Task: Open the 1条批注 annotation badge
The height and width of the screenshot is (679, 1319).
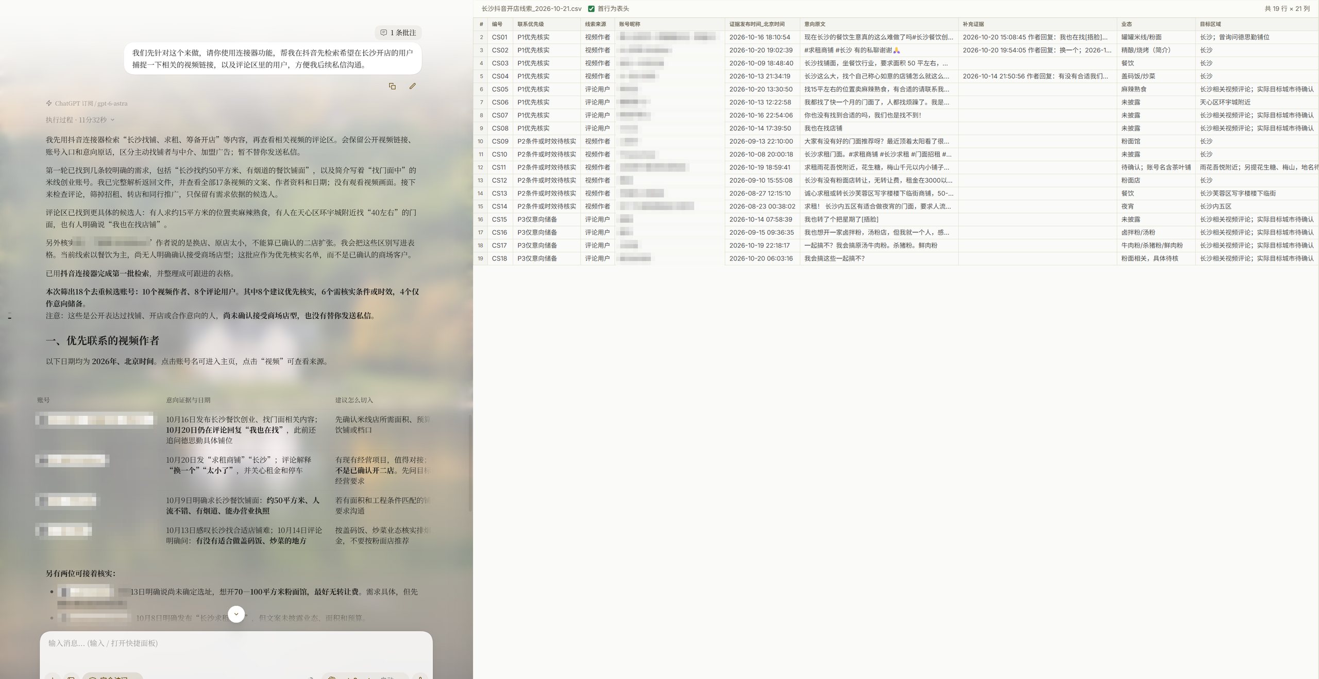Action: 398,32
